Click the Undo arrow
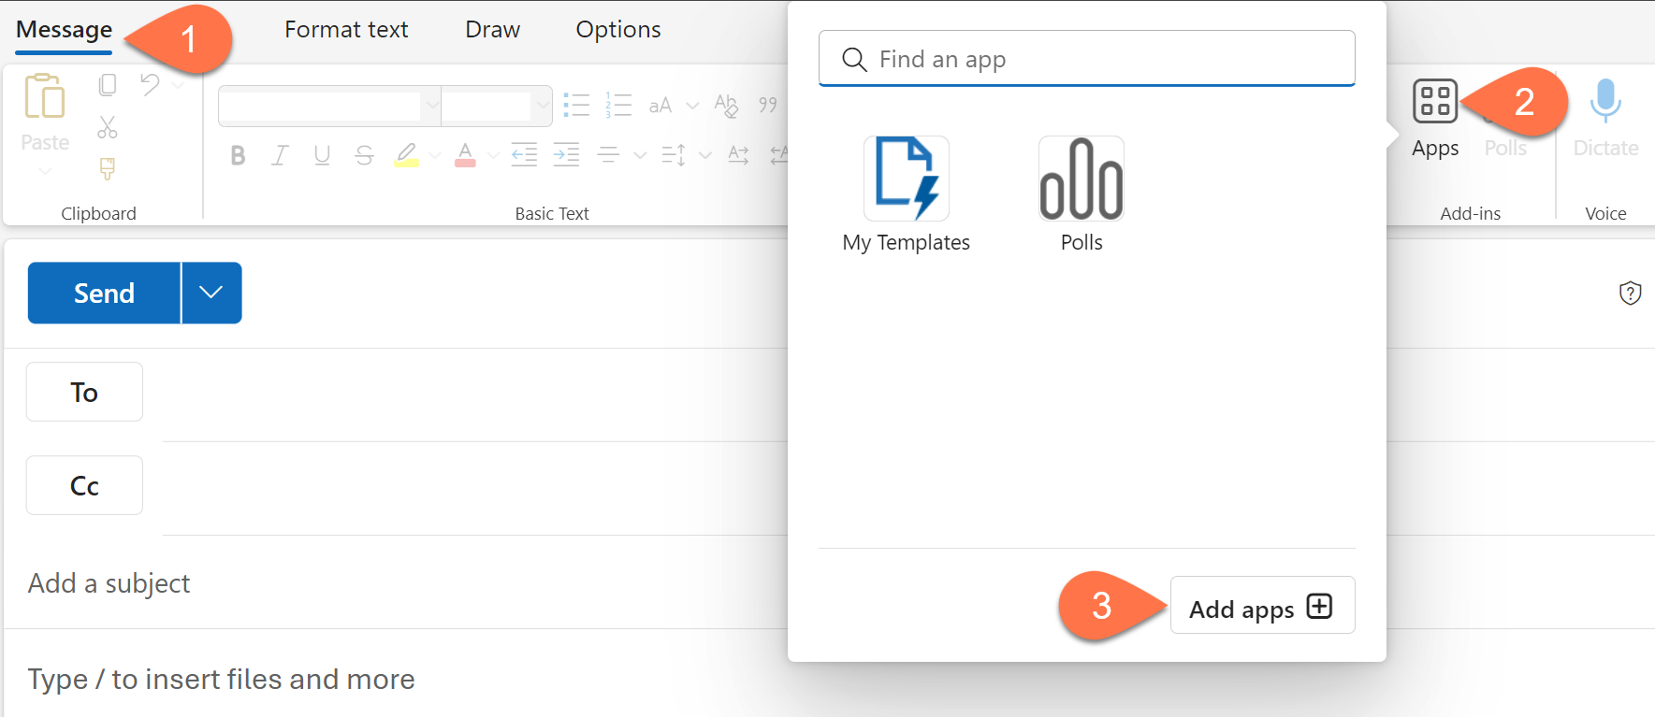The image size is (1655, 717). 150,85
